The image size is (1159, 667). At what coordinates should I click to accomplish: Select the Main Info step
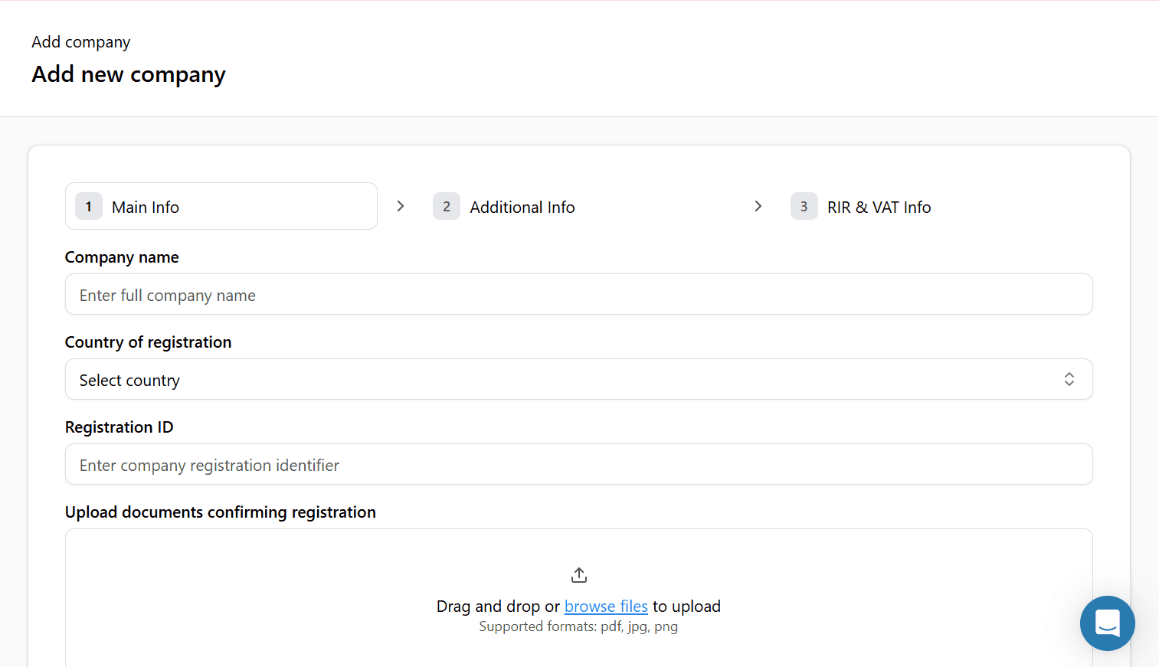221,206
